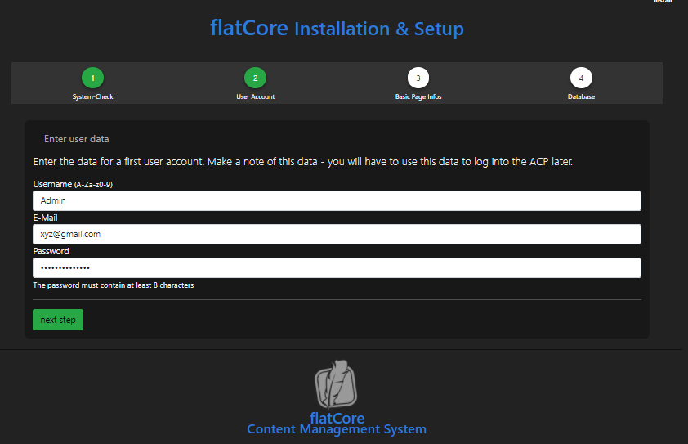Switch to the Database step label
The image size is (688, 444).
pos(581,96)
